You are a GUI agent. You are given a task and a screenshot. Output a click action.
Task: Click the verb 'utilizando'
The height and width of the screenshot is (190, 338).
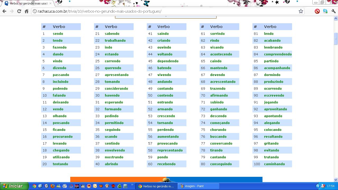[61, 157]
